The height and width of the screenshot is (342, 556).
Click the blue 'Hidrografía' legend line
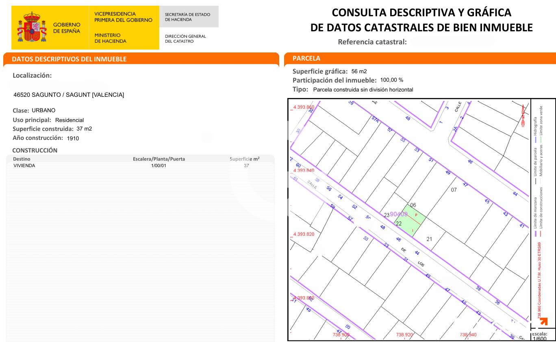pyautogui.click(x=535, y=139)
